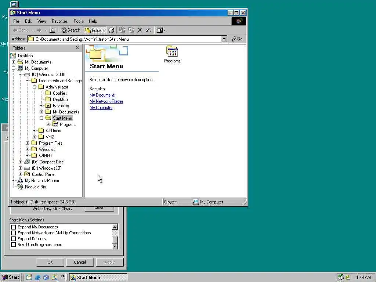Viewport: 376px width, 282px height.
Task: Click the Go button beside the address bar
Action: [237, 39]
